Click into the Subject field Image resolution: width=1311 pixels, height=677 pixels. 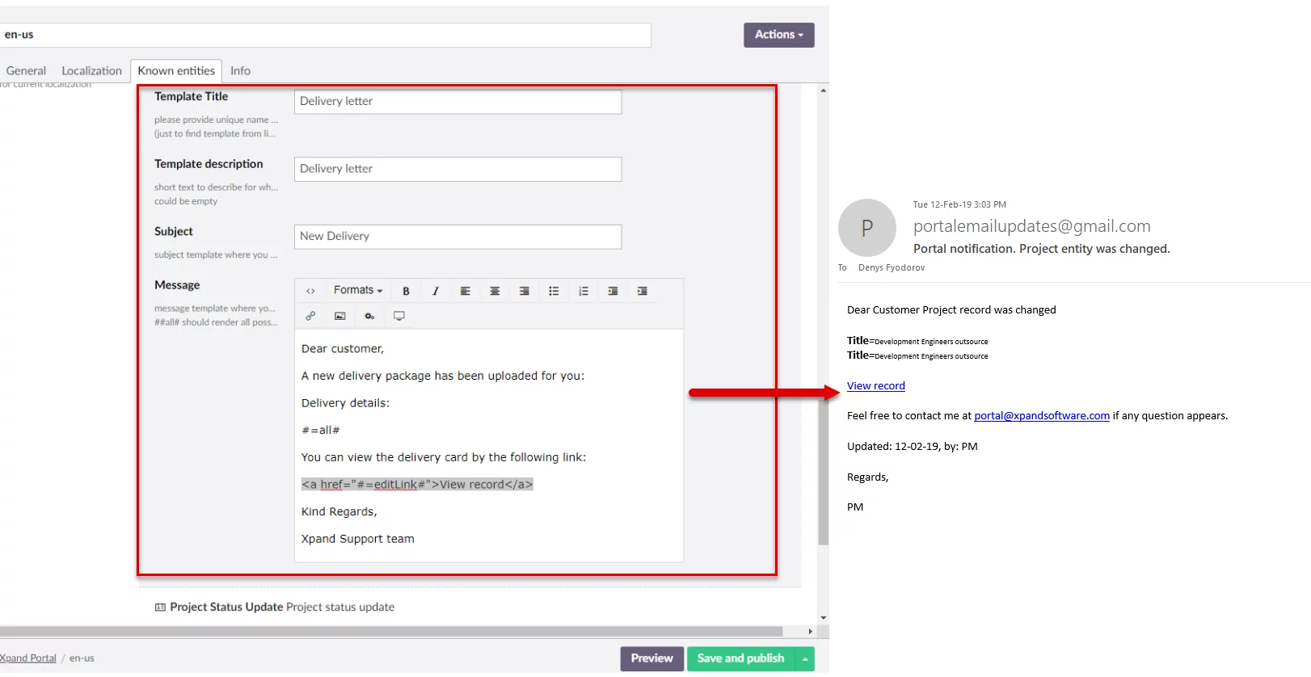[457, 237]
